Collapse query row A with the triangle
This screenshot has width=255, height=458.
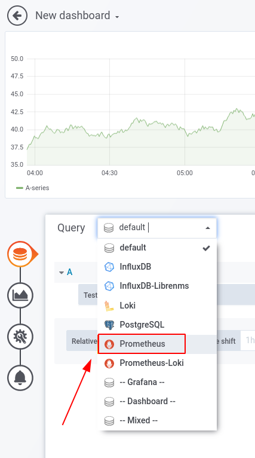62,273
